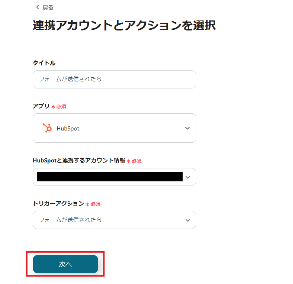Screen dimensions: 293x284
Task: Click the blacked-out account selection field
Action: 110,177
